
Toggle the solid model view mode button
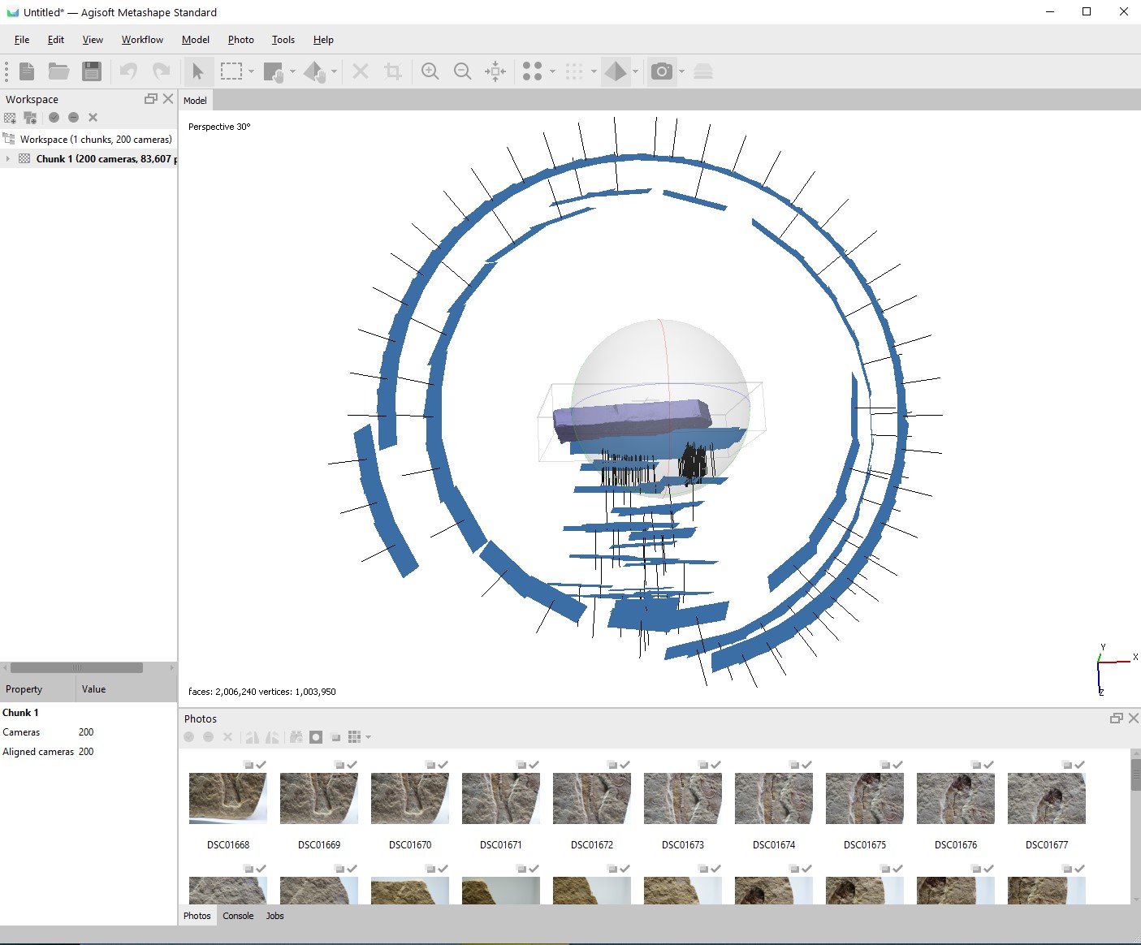(616, 71)
